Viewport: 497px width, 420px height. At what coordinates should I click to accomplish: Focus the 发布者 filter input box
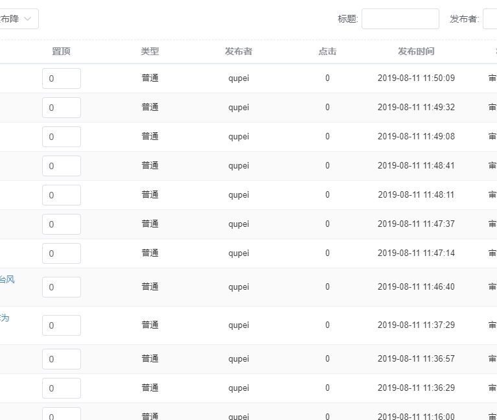pyautogui.click(x=490, y=19)
